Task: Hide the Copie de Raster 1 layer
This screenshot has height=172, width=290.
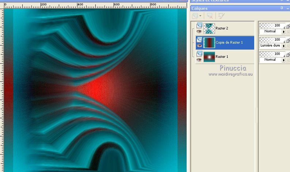Action: 199,46
